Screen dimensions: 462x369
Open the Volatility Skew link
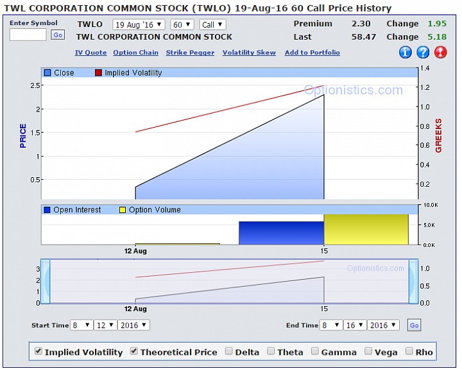pos(249,53)
